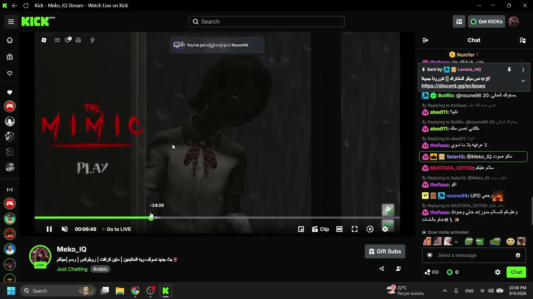Click the Num1er top gifter badge
Screen dimensions: 533x299
pyautogui.click(x=463, y=55)
